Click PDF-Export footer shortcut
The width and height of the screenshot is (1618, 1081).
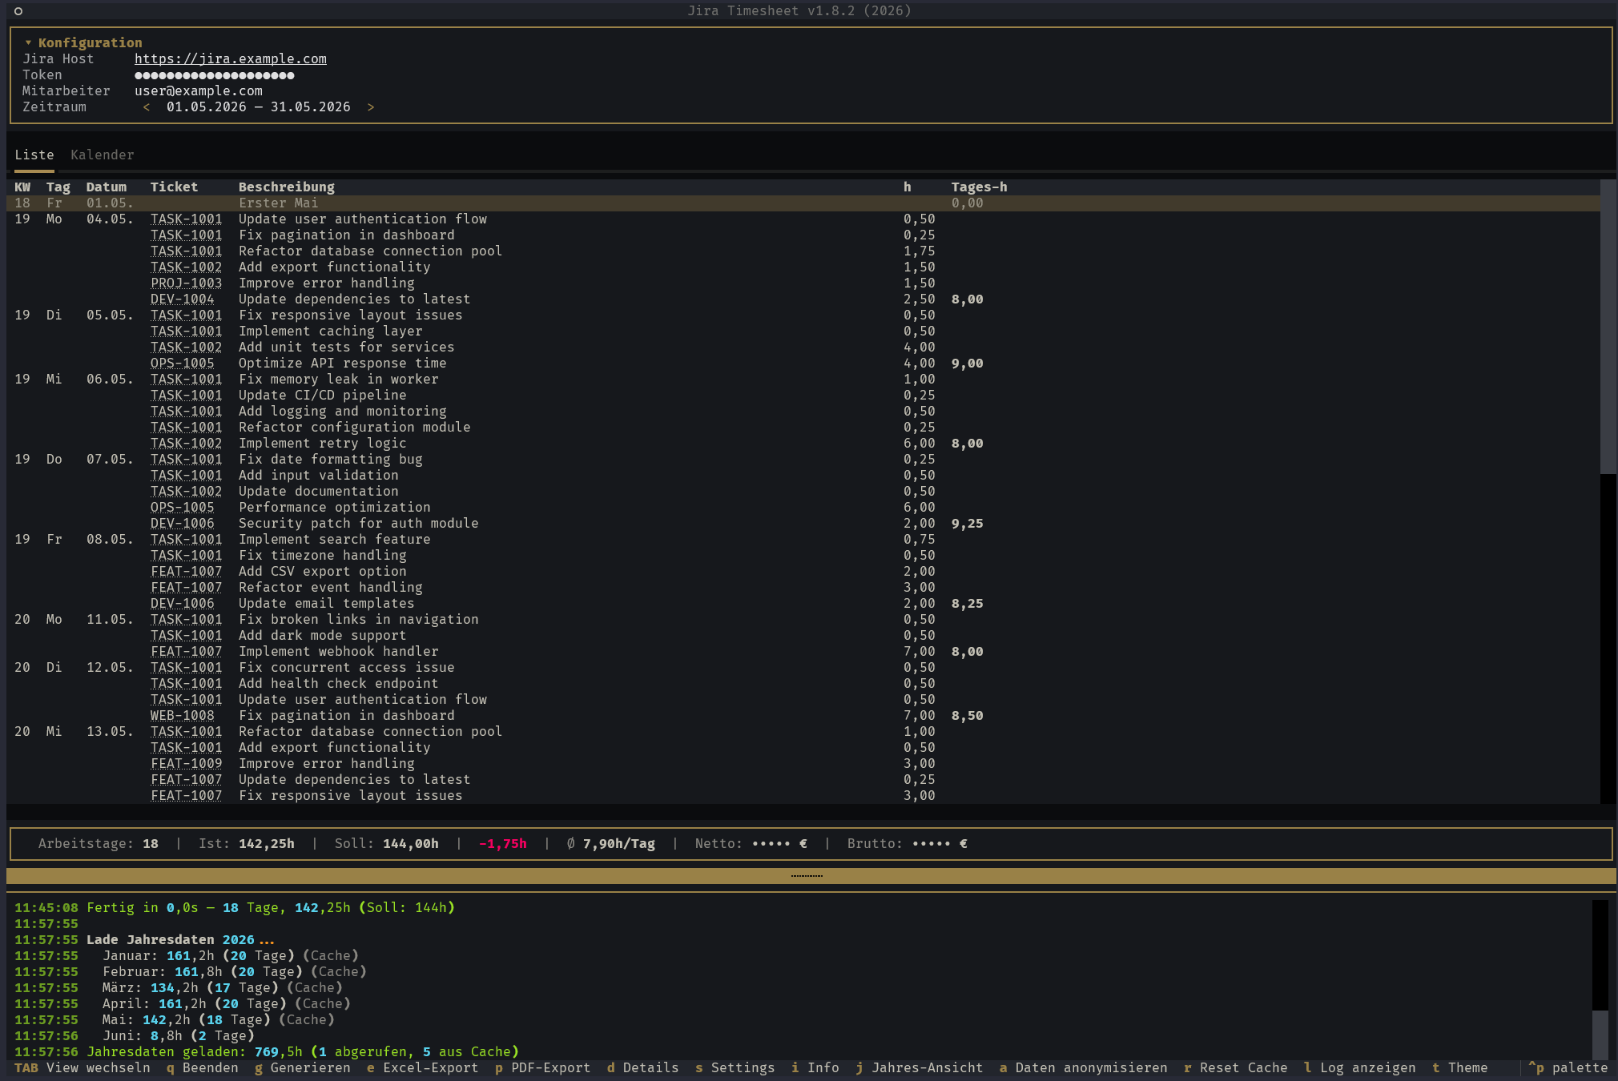542,1067
